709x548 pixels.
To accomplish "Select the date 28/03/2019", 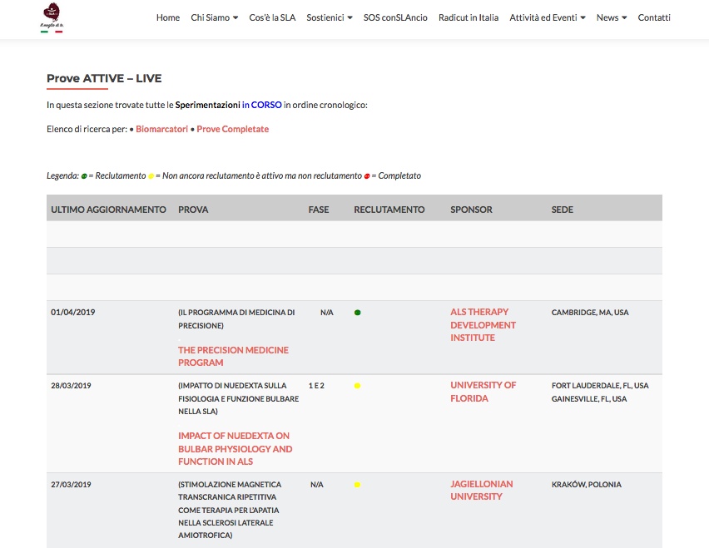I will [x=71, y=385].
